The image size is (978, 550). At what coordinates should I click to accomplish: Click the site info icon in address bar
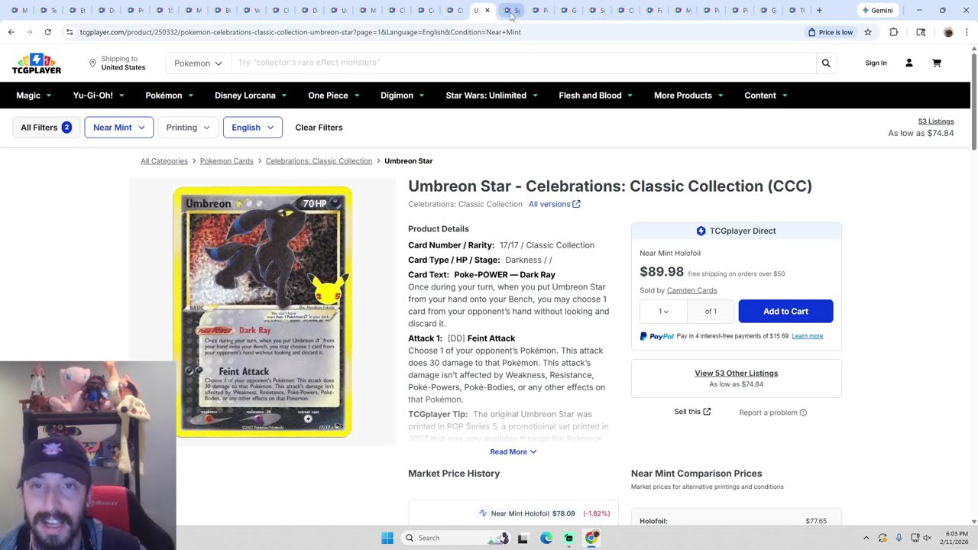(x=70, y=32)
